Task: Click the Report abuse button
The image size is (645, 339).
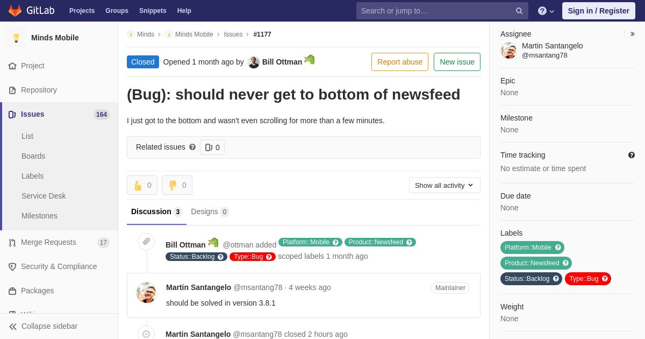Action: click(x=400, y=62)
